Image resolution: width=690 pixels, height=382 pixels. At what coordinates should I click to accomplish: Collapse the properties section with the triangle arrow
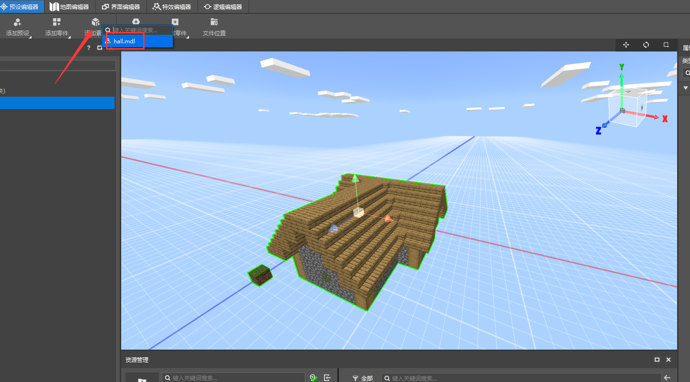[686, 88]
